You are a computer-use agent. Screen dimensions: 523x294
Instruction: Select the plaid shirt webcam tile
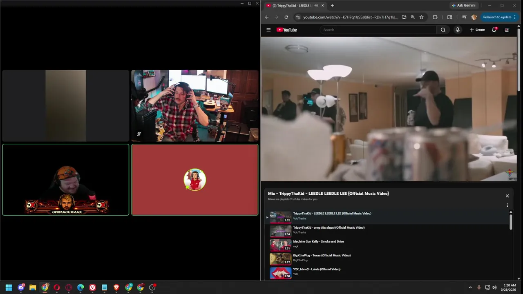coord(194,106)
